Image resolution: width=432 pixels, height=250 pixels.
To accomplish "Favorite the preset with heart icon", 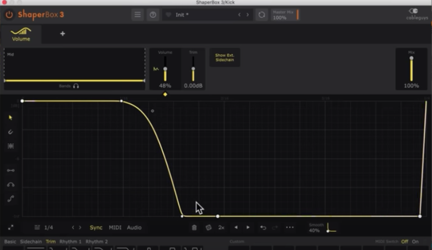I will [168, 14].
